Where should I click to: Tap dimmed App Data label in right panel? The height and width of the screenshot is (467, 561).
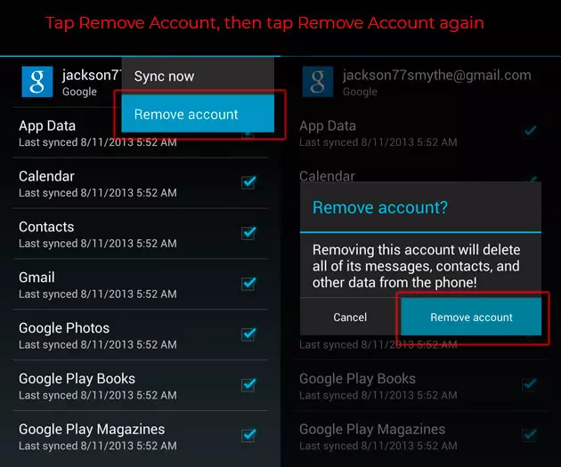pyautogui.click(x=328, y=126)
